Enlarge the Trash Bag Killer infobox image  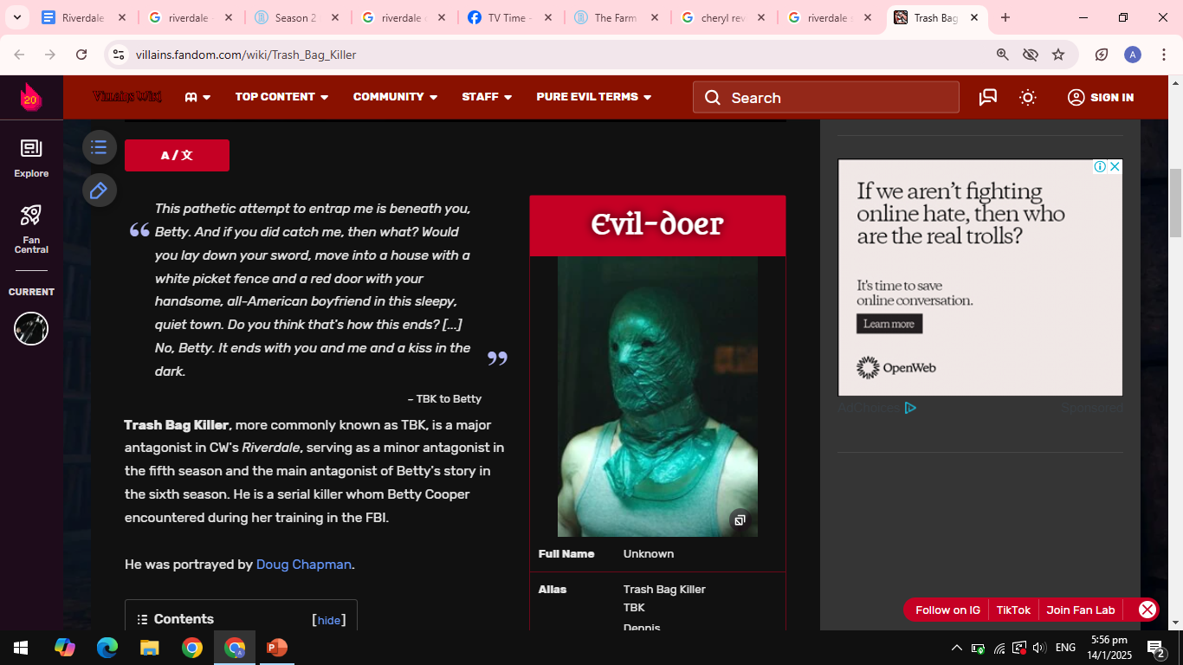click(x=657, y=397)
